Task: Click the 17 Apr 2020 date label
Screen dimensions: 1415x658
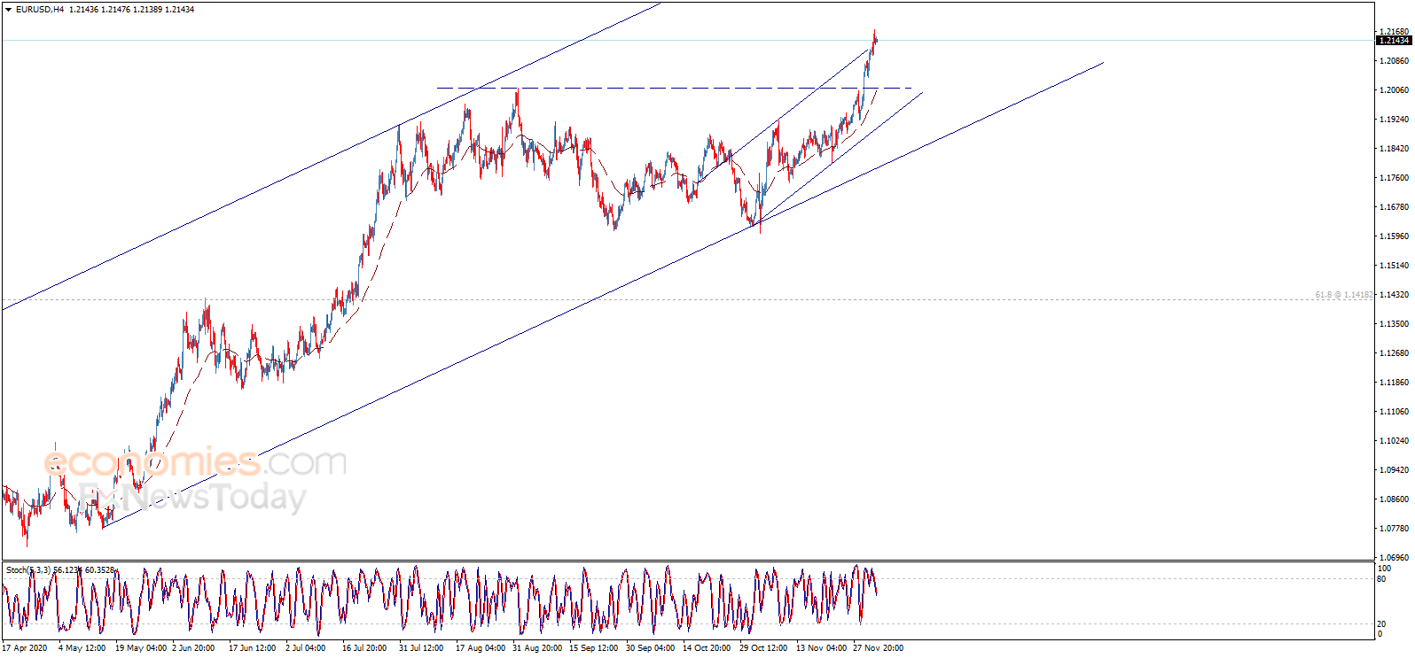Action: (25, 648)
